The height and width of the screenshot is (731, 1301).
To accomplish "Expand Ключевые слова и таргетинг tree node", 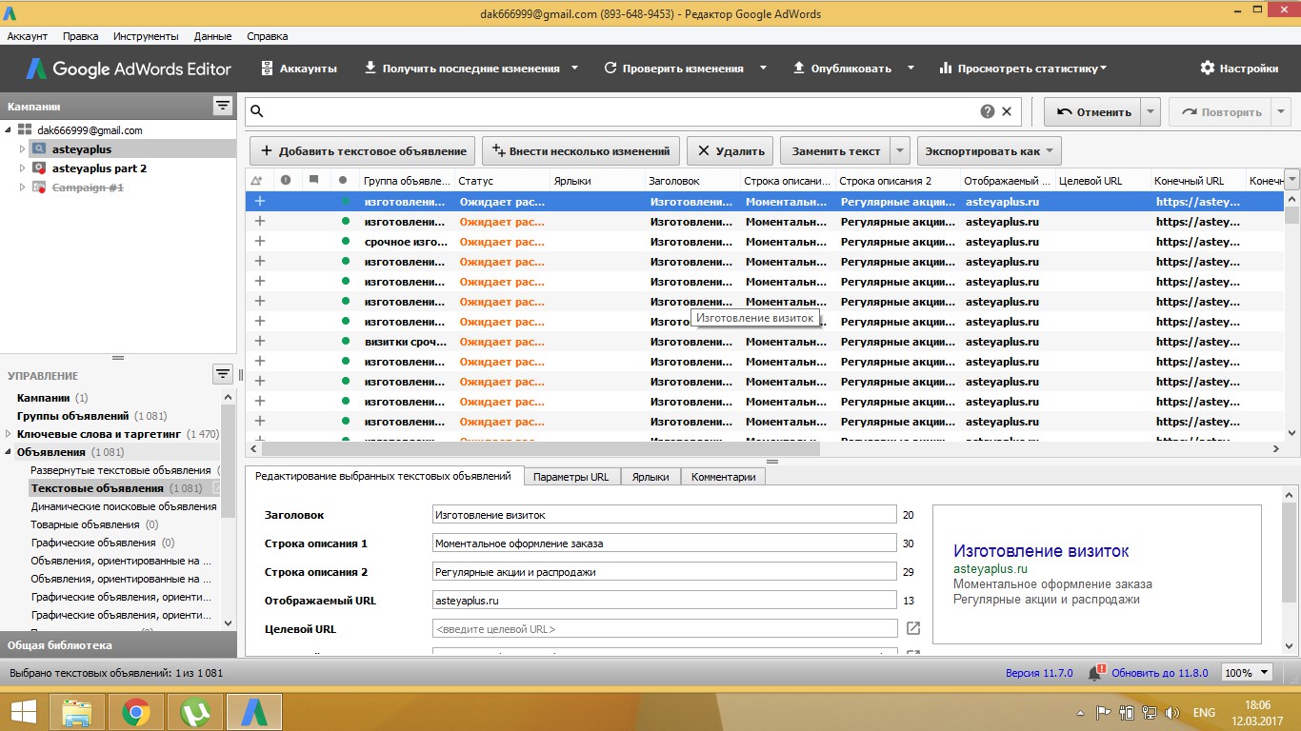I will tap(9, 434).
